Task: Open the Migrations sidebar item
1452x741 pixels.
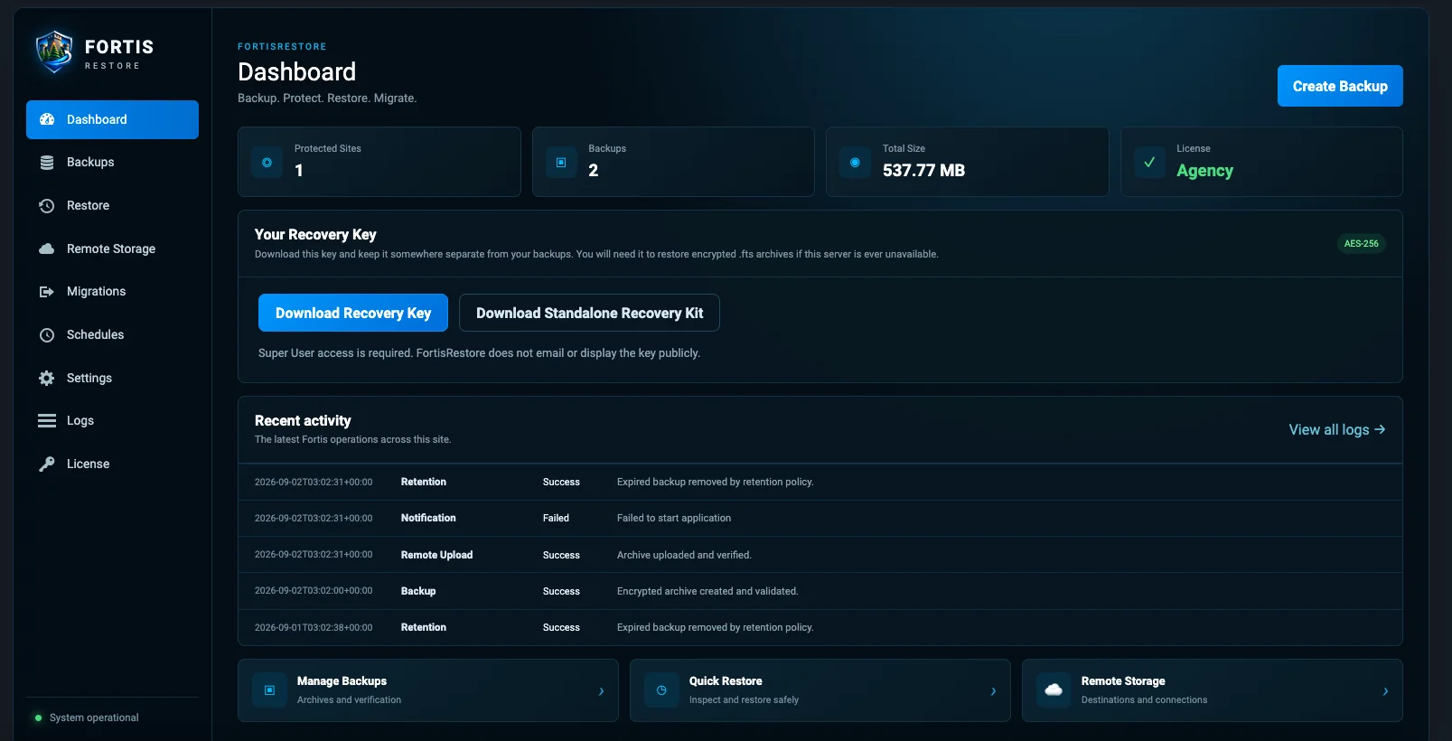Action: point(112,292)
